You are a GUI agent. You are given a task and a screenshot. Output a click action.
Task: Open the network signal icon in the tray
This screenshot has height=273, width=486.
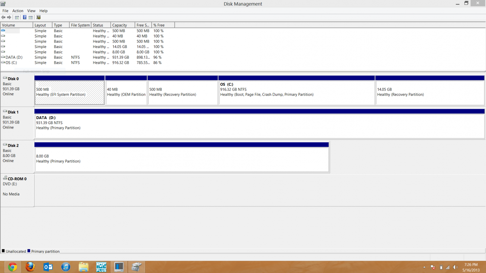pos(448,267)
